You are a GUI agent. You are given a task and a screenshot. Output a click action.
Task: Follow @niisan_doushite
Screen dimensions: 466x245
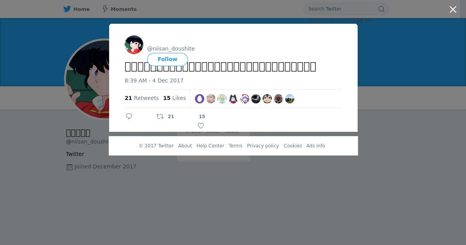(167, 59)
